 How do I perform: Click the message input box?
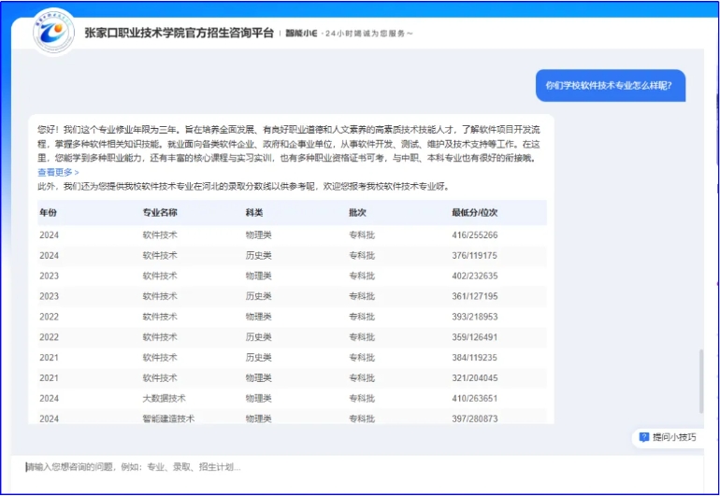pyautogui.click(x=355, y=467)
